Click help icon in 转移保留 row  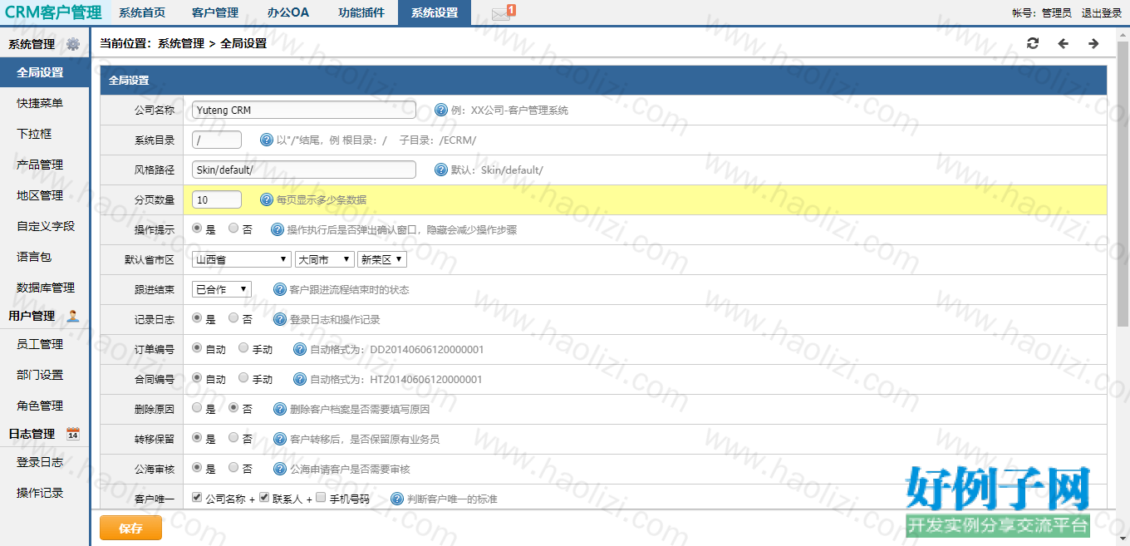(280, 439)
